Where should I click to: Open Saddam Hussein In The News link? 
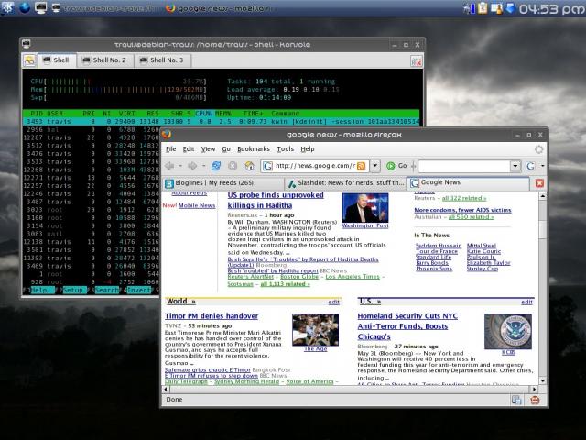pyautogui.click(x=439, y=246)
